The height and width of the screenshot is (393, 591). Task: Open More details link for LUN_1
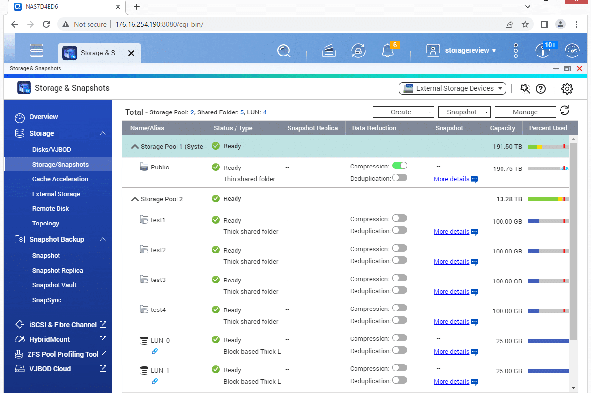tap(451, 382)
